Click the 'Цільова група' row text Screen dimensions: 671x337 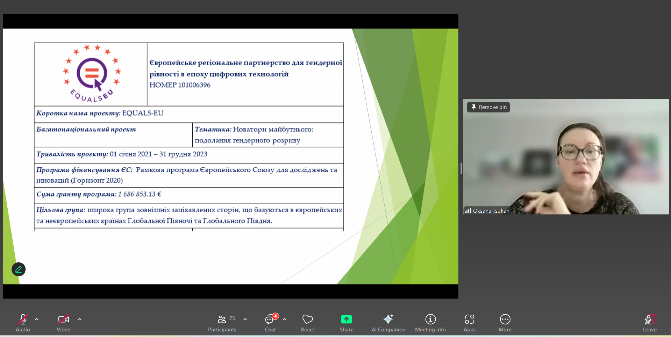click(189, 215)
